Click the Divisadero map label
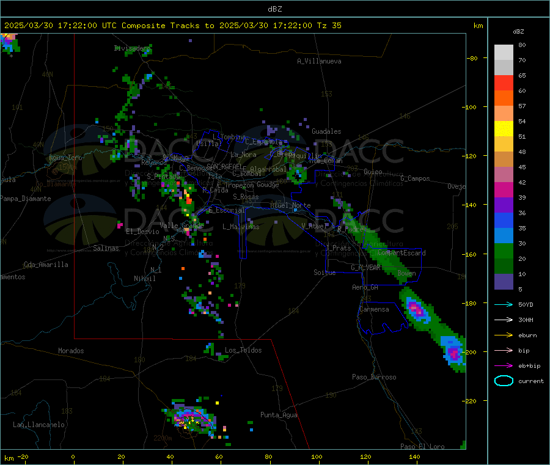The width and height of the screenshot is (550, 465). 132,48
